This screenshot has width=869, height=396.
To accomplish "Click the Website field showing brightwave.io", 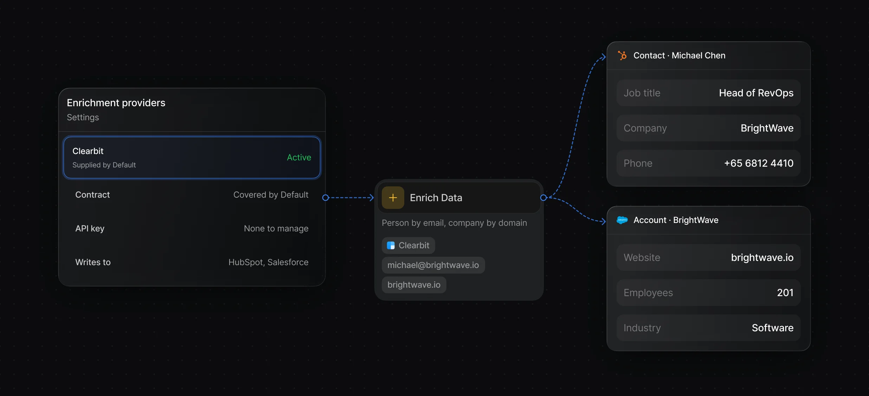I will 709,257.
